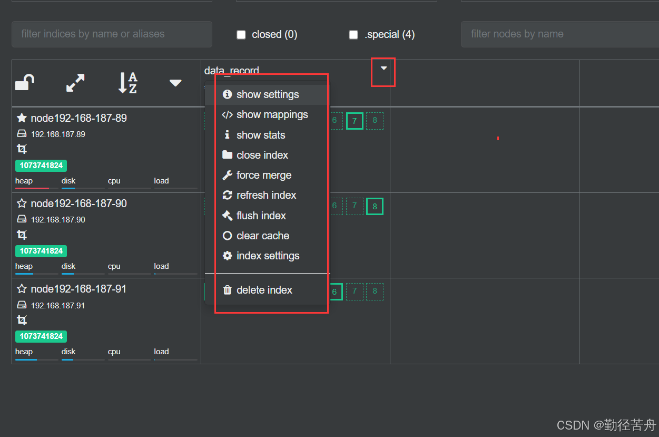659x437 pixels.
Task: Click the disk icon beside 192.168.187.89
Action: click(x=22, y=134)
